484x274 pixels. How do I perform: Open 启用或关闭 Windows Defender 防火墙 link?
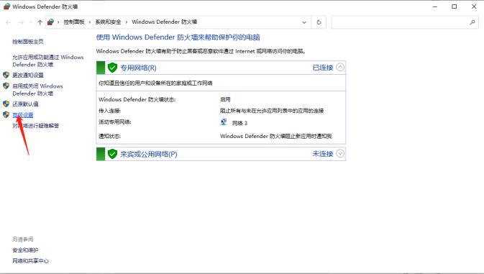pos(37,89)
